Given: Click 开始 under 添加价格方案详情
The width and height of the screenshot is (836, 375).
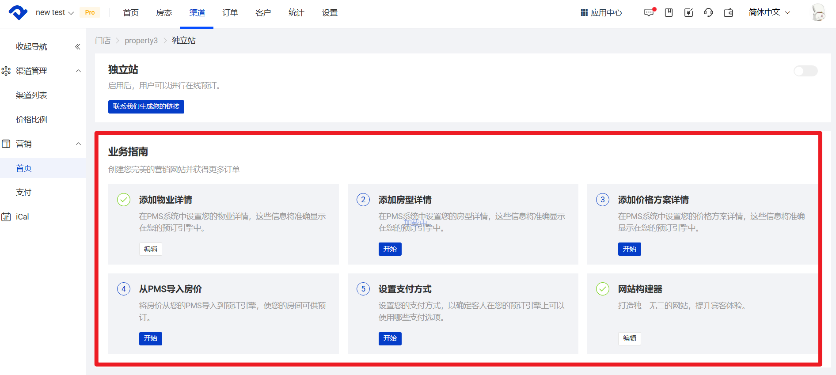Looking at the screenshot, I should [630, 249].
